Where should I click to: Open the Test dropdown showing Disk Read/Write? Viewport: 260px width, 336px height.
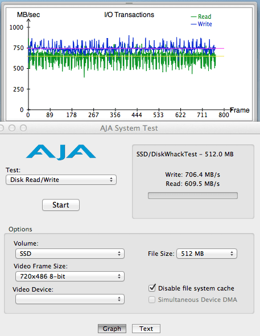[61, 180]
